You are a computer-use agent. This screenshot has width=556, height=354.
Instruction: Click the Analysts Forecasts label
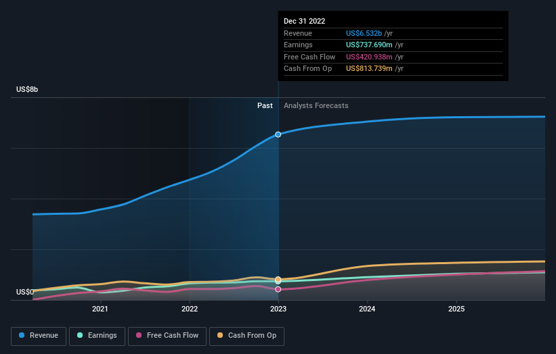click(316, 105)
